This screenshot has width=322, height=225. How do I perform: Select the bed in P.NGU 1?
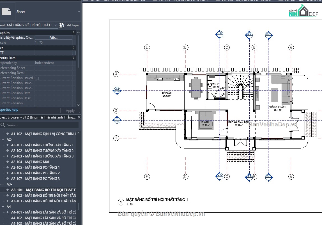tap(206, 120)
